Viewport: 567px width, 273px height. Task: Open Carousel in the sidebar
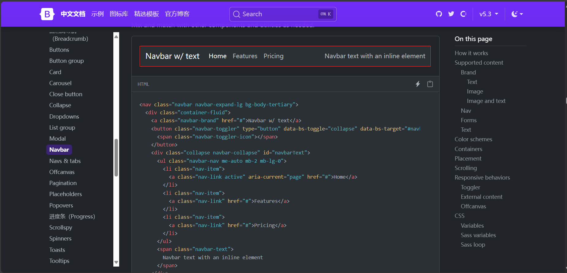60,83
